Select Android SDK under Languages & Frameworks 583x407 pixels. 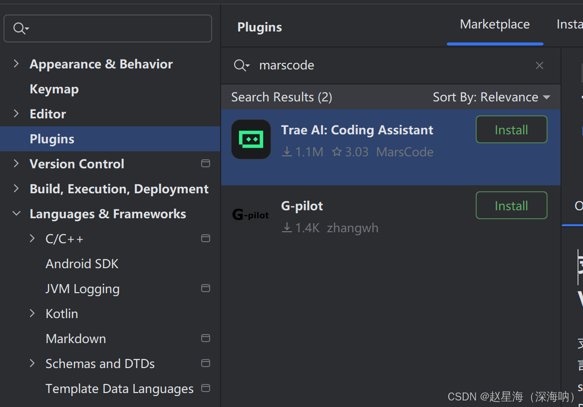click(81, 263)
